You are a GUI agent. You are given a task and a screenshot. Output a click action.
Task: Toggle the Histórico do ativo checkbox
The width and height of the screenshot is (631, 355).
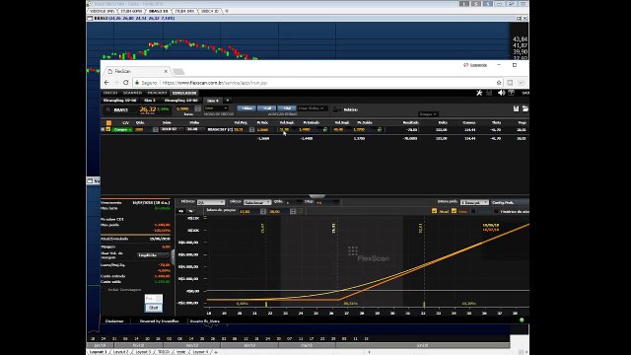(x=496, y=211)
